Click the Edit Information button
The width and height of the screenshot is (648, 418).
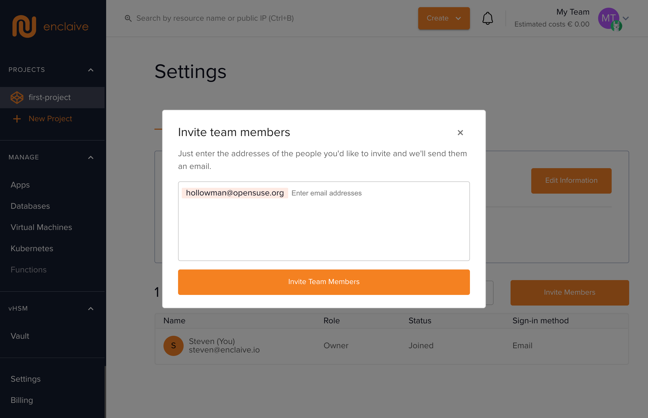(x=571, y=181)
